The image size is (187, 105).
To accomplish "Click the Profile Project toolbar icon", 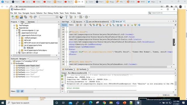I will (x=86, y=17).
